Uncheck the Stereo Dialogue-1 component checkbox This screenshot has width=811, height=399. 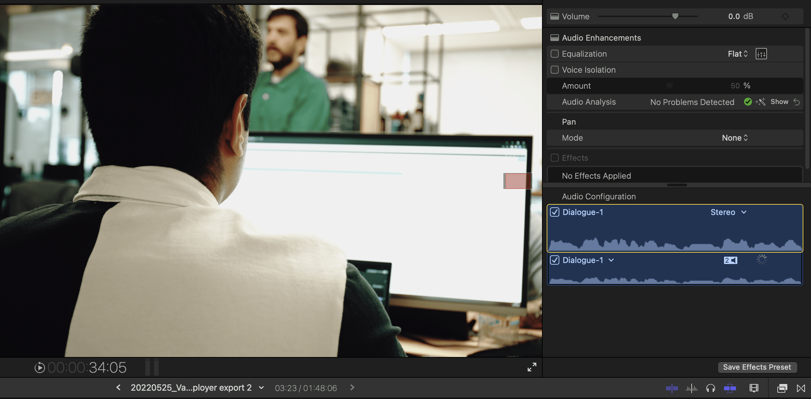tap(554, 212)
